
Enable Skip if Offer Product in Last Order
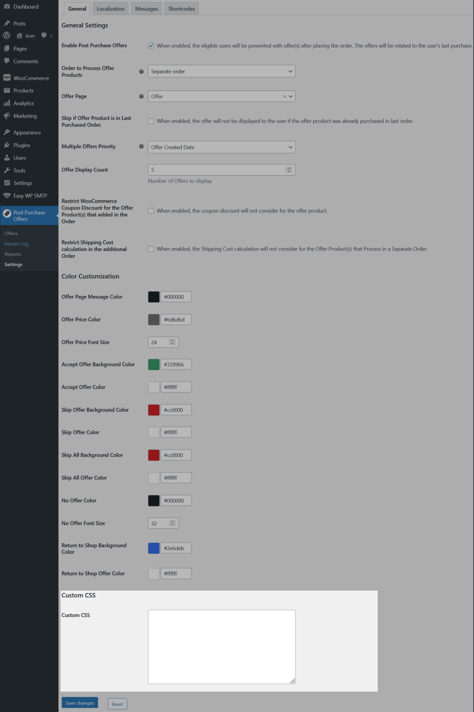(x=151, y=121)
